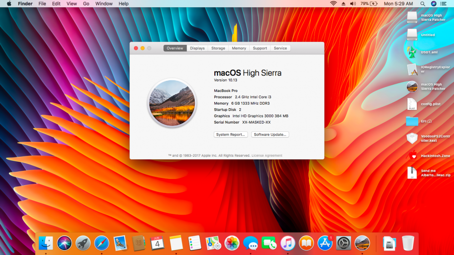Open Notes icon in Dock

coord(176,243)
